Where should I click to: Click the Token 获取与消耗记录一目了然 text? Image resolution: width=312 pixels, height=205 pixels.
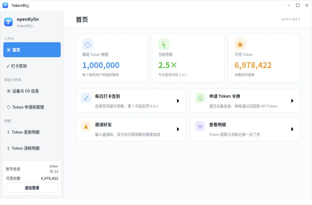pos(235,135)
